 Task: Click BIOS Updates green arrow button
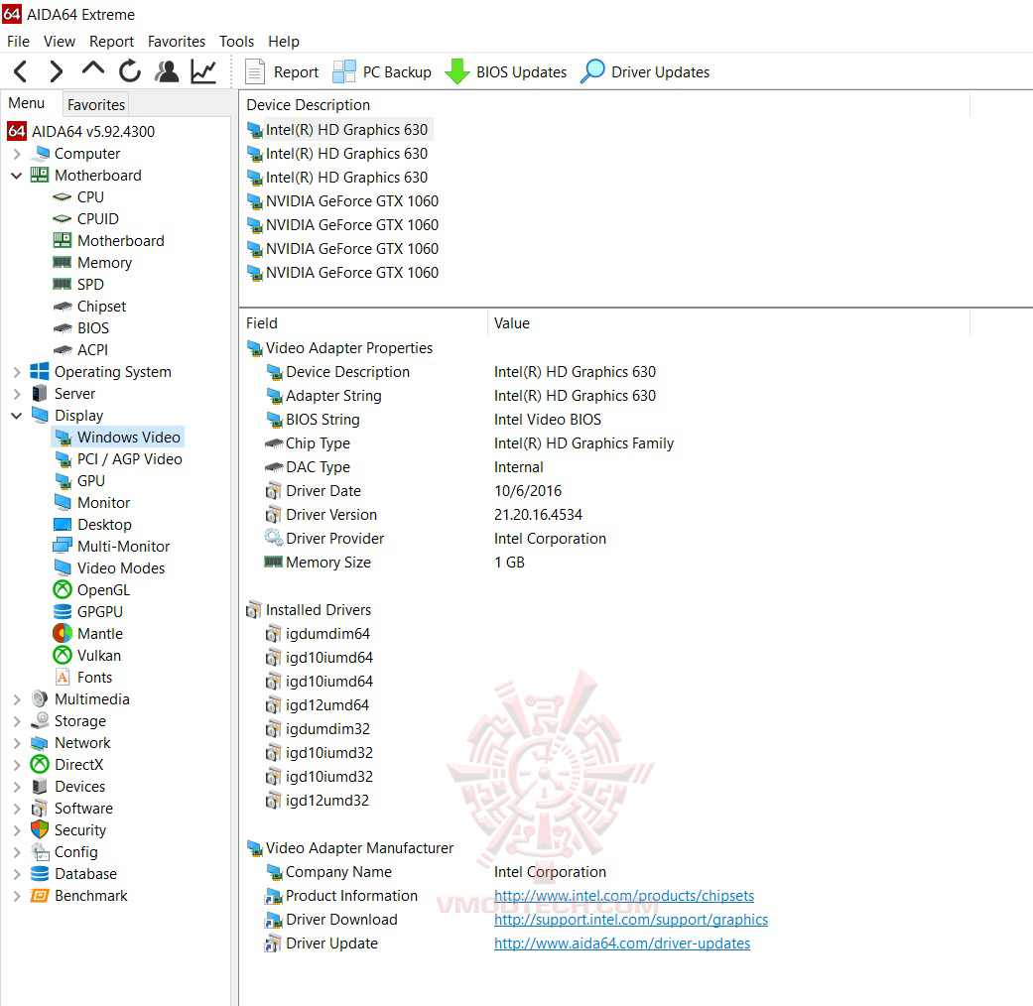coord(505,71)
